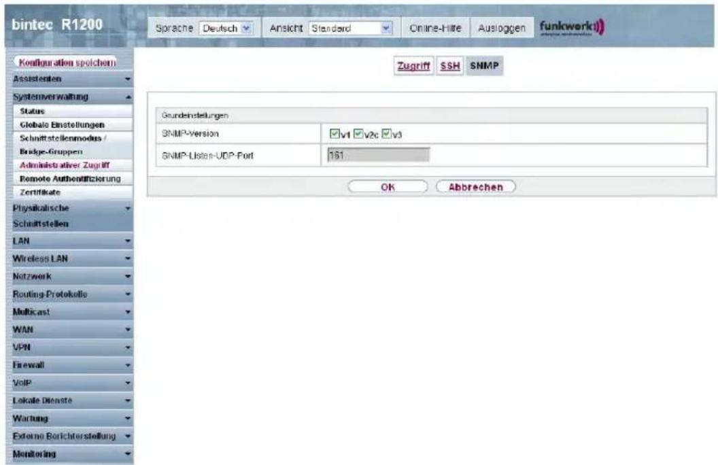This screenshot has width=718, height=465.
Task: Click the OK button
Action: 388,187
